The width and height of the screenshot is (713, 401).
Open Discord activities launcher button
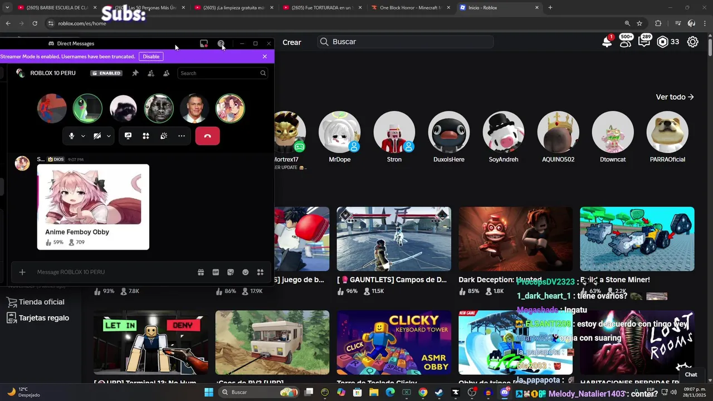point(146,136)
